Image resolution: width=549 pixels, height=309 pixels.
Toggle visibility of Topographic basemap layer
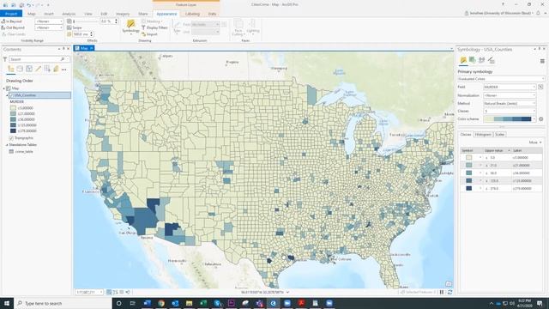click(x=11, y=138)
